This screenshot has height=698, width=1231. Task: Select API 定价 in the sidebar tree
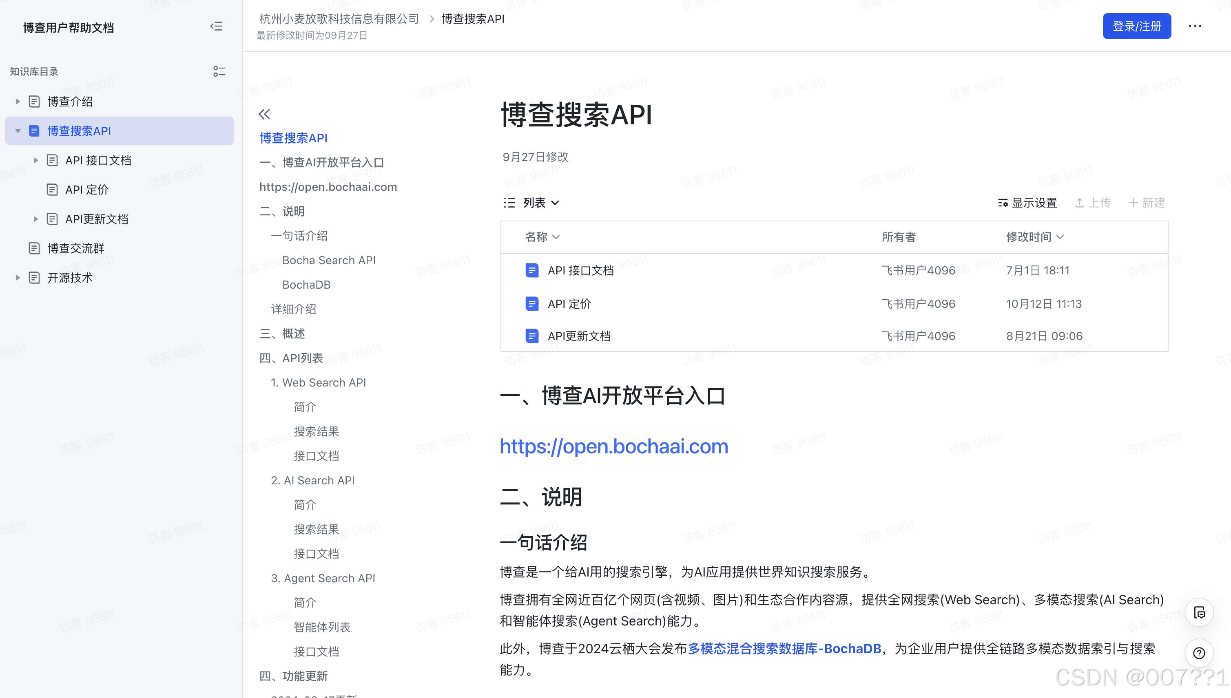(87, 190)
